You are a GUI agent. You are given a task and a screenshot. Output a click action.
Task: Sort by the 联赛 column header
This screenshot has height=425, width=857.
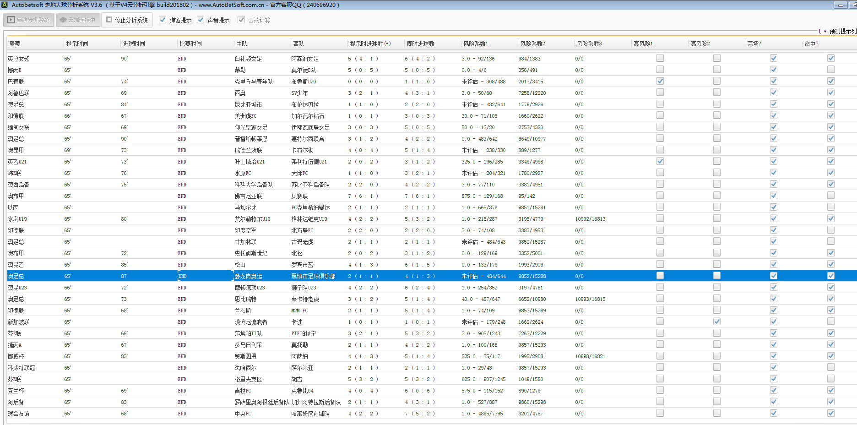pyautogui.click(x=15, y=44)
